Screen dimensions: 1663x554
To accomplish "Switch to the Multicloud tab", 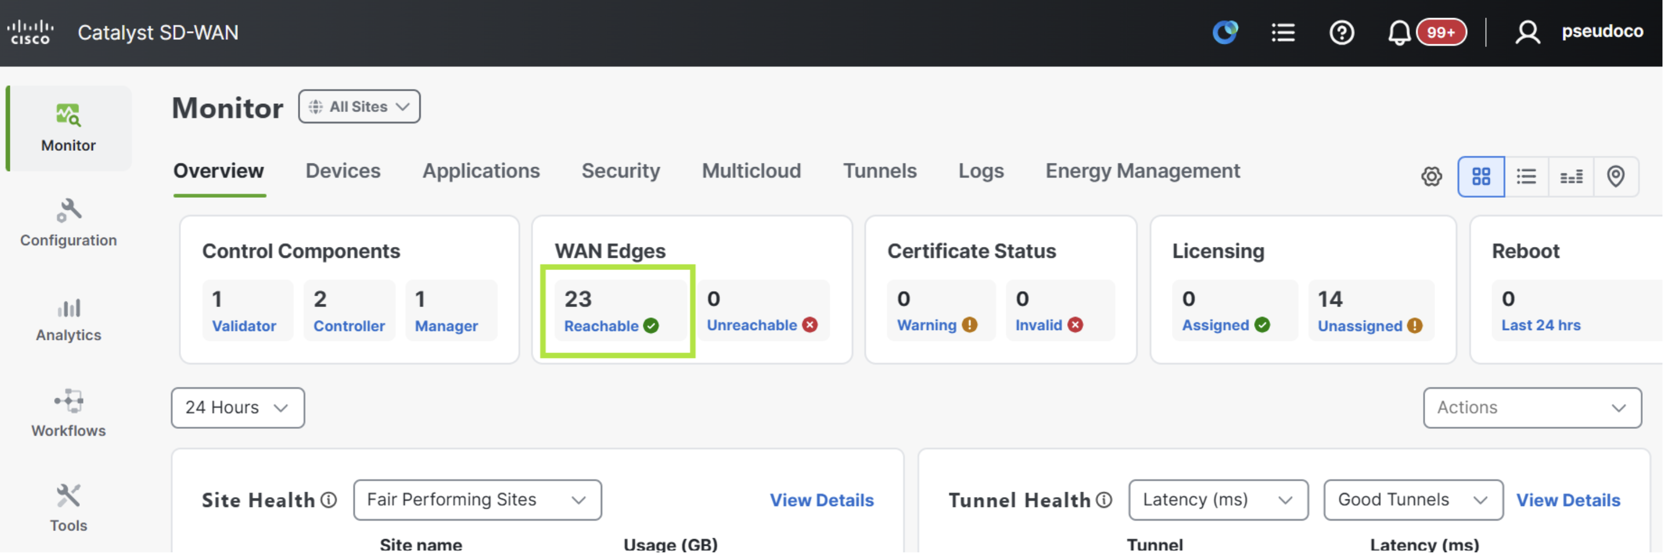I will pos(752,171).
